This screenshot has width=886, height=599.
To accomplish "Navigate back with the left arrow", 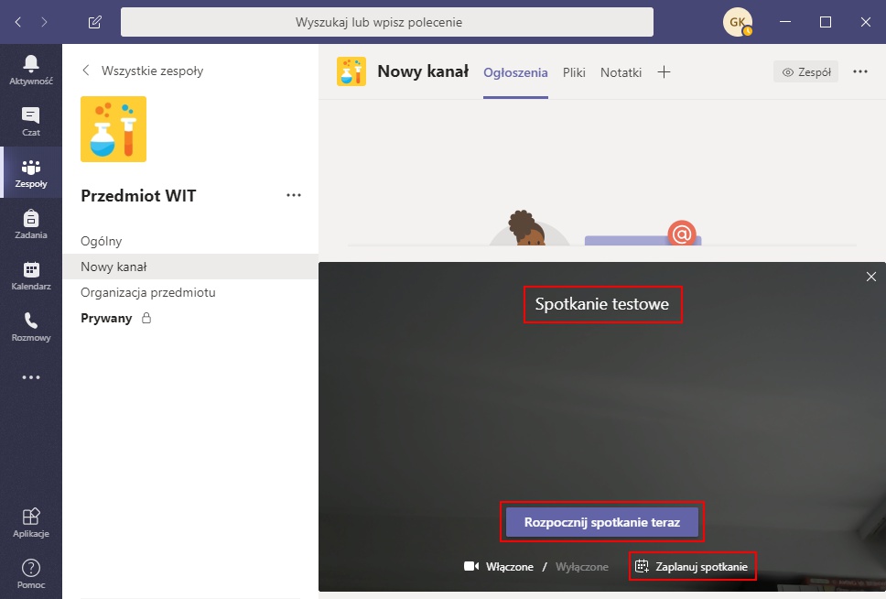I will coord(18,22).
